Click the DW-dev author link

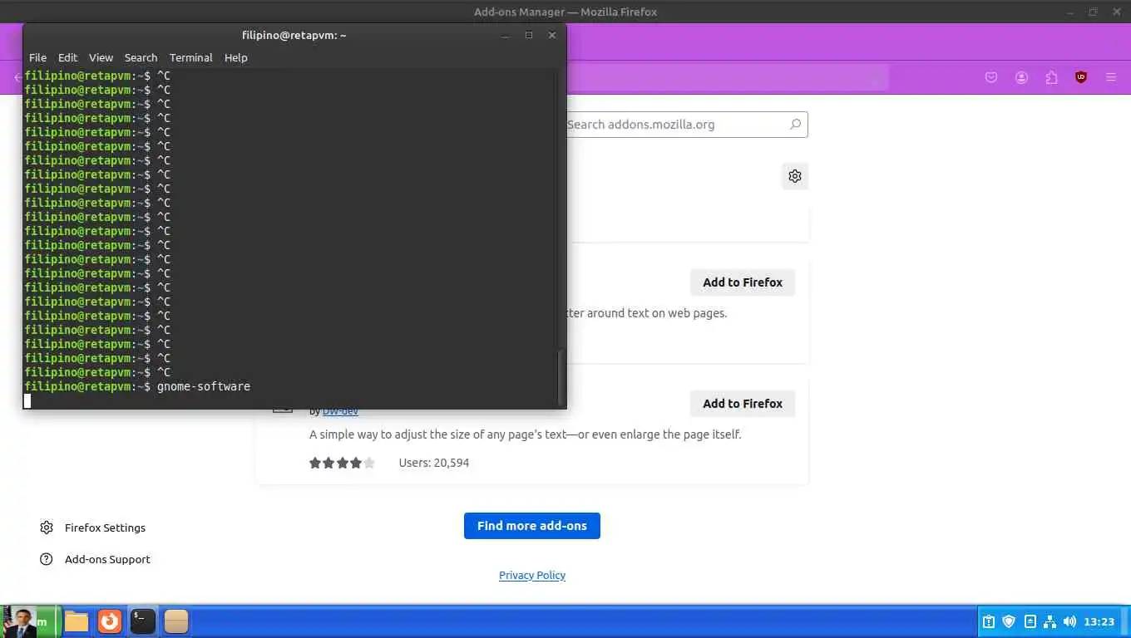point(340,411)
